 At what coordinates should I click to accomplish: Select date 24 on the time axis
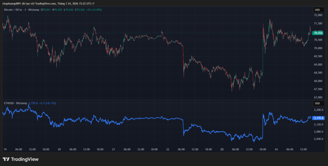click(x=276, y=149)
